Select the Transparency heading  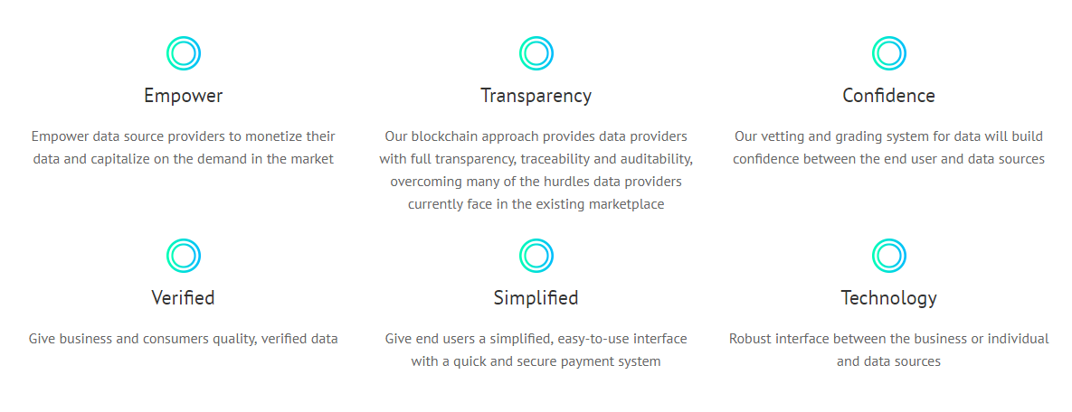[536, 97]
